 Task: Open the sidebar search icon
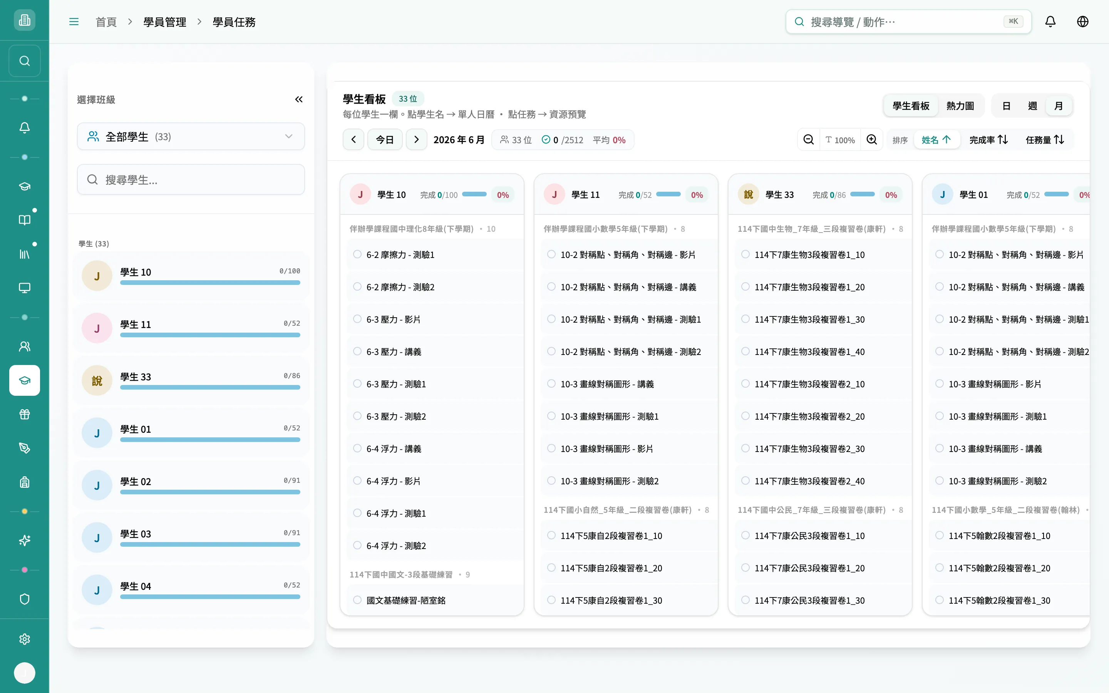click(x=24, y=61)
